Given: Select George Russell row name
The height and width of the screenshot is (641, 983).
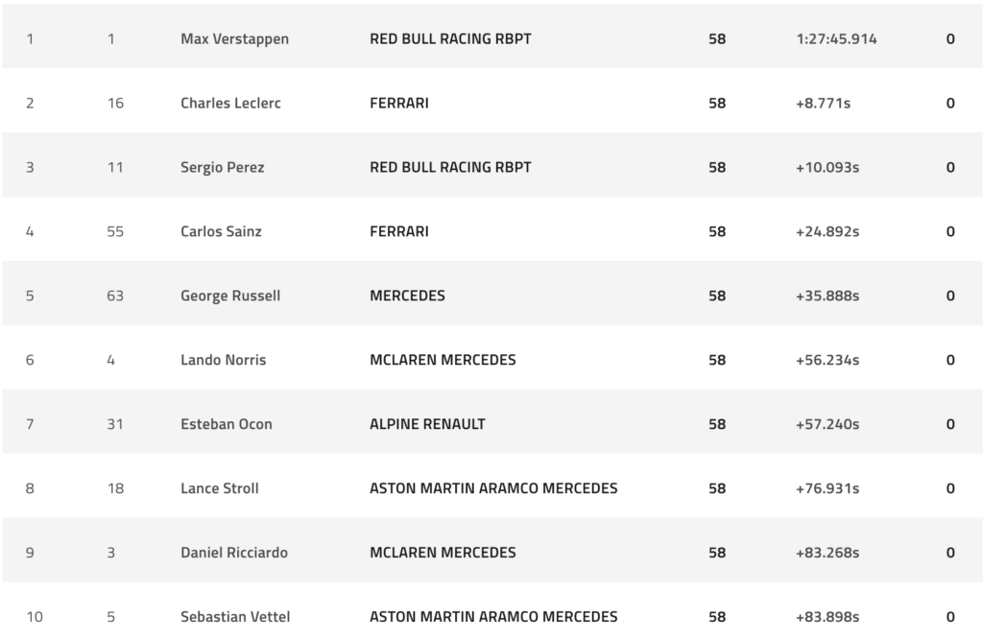Looking at the screenshot, I should coord(230,296).
